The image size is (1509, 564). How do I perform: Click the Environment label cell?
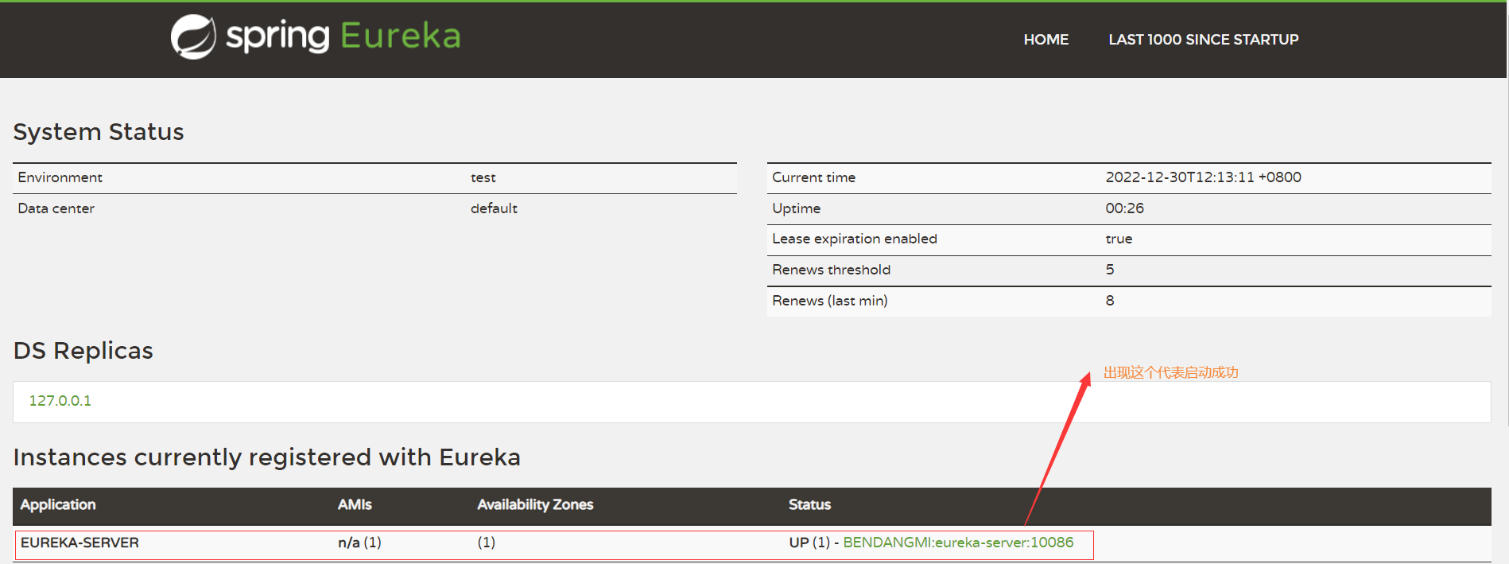pos(60,177)
